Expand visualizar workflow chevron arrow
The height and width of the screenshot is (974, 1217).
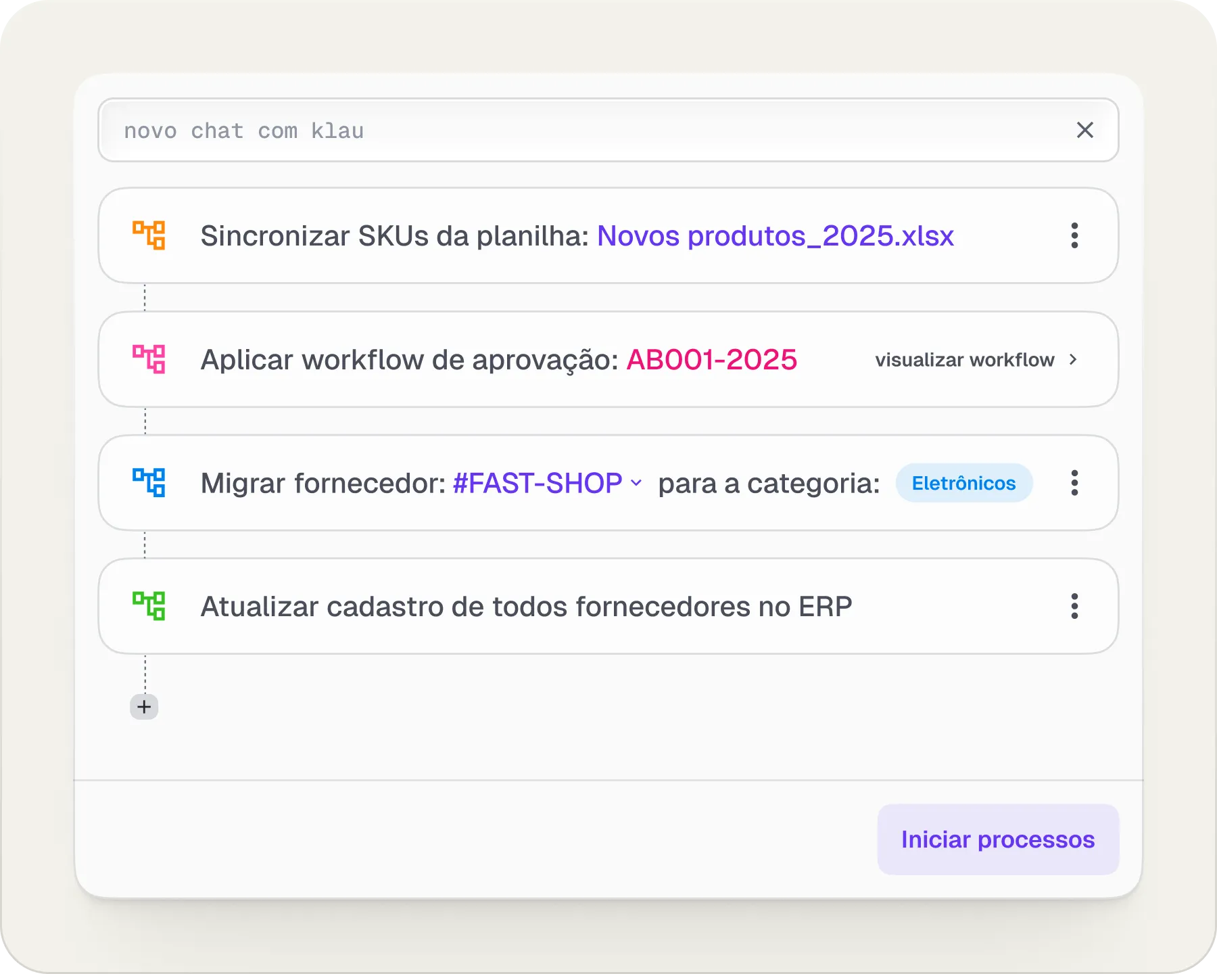[1073, 360]
